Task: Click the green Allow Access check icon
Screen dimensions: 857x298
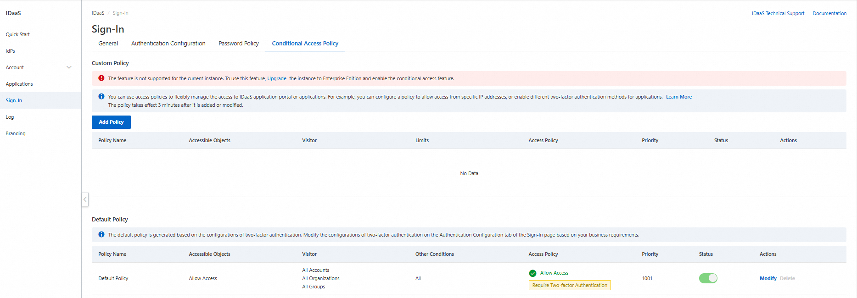Action: (x=532, y=273)
